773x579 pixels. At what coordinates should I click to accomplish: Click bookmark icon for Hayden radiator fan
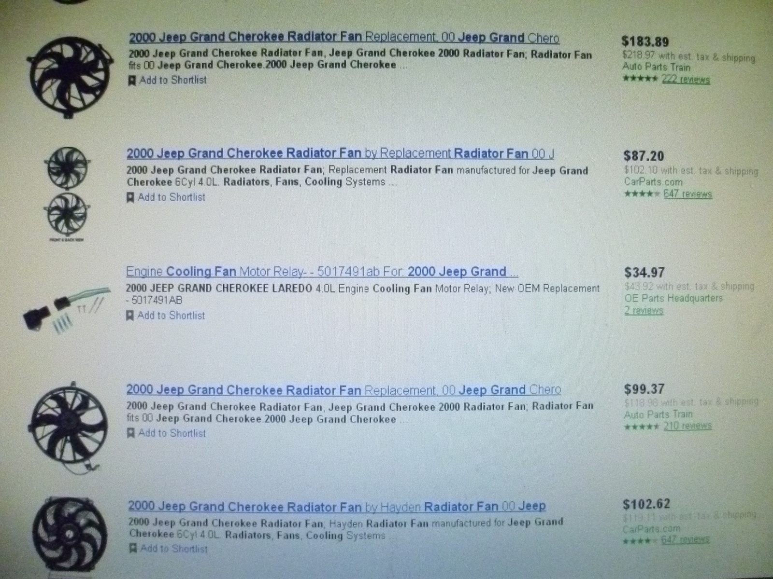click(132, 549)
